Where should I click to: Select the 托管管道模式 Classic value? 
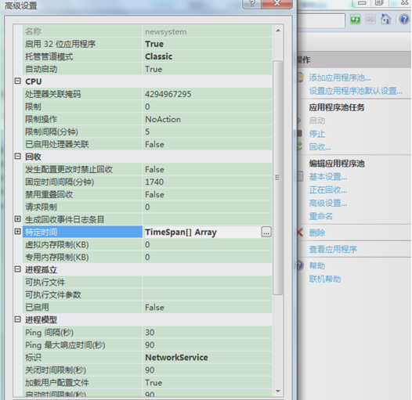pyautogui.click(x=159, y=56)
